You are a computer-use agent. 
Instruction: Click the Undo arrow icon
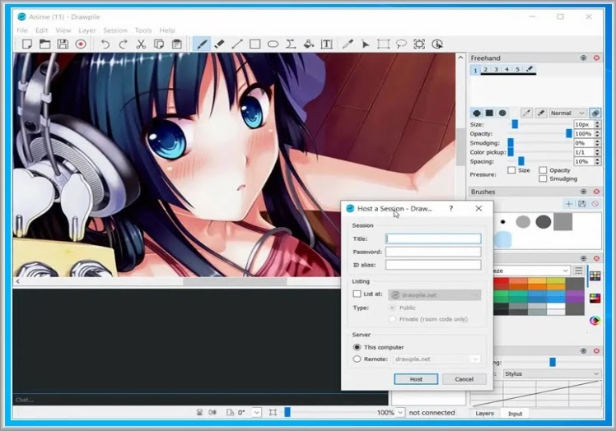tap(105, 44)
